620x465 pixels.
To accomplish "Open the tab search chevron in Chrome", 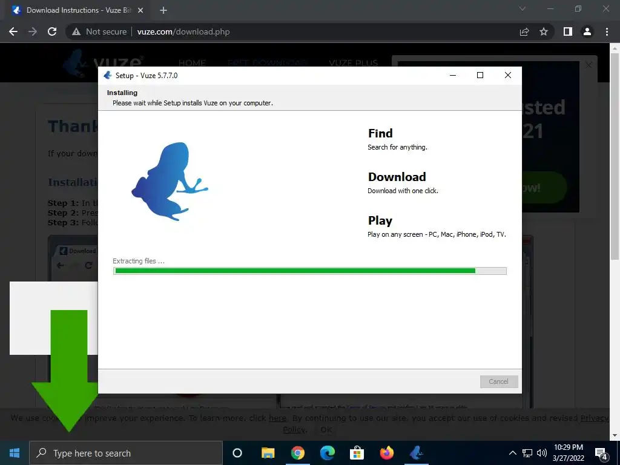I will [523, 8].
